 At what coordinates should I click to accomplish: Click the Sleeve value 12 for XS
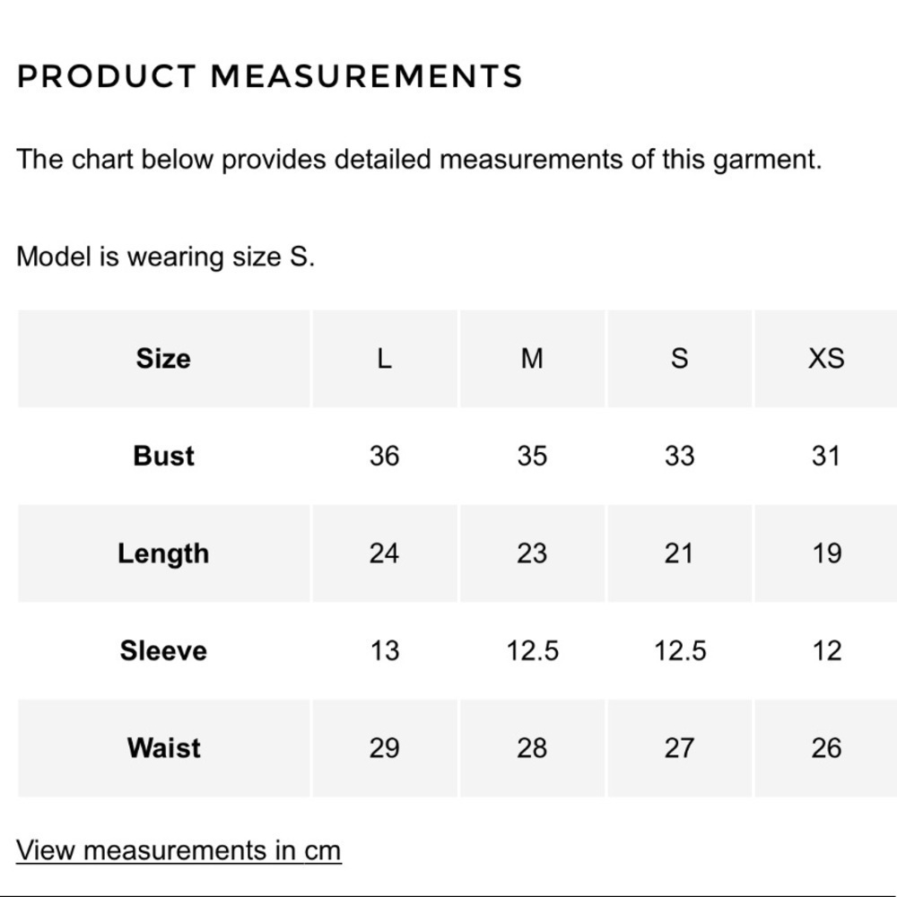(826, 650)
